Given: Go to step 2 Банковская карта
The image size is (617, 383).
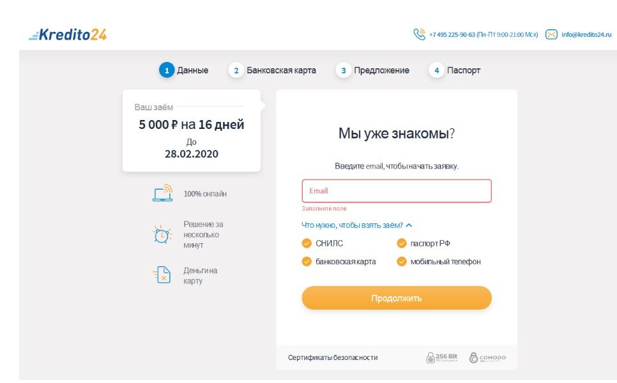Looking at the screenshot, I should pyautogui.click(x=273, y=71).
